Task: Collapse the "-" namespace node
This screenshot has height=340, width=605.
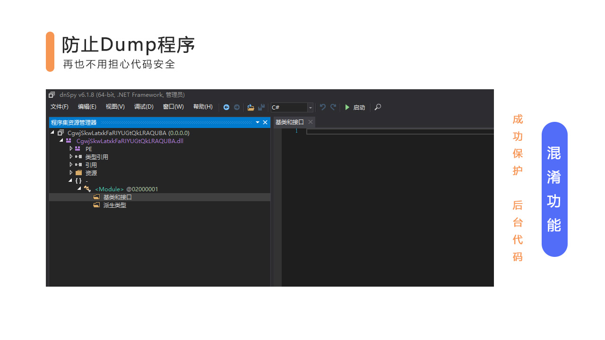Action: [x=70, y=180]
